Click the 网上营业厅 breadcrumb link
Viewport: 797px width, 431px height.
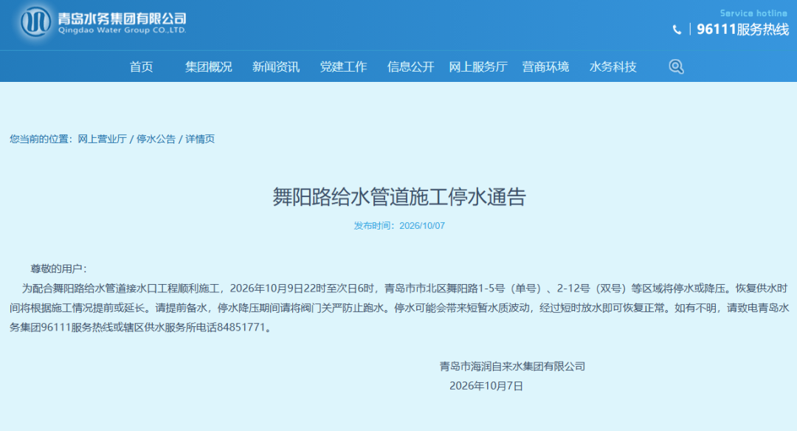[102, 139]
